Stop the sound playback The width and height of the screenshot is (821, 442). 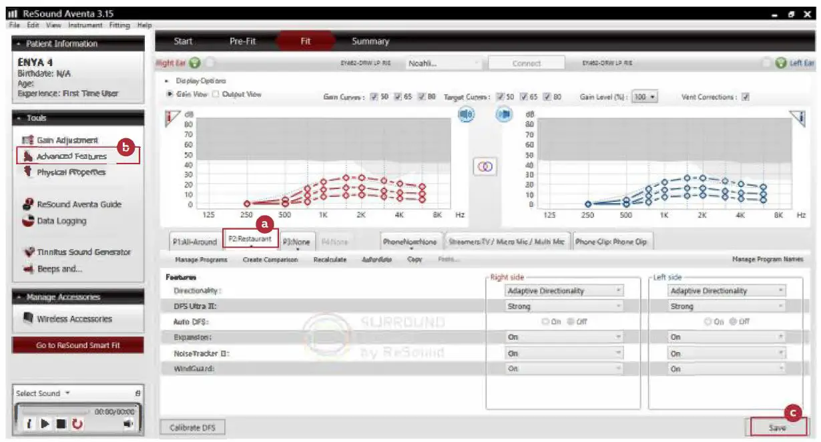[x=61, y=423]
